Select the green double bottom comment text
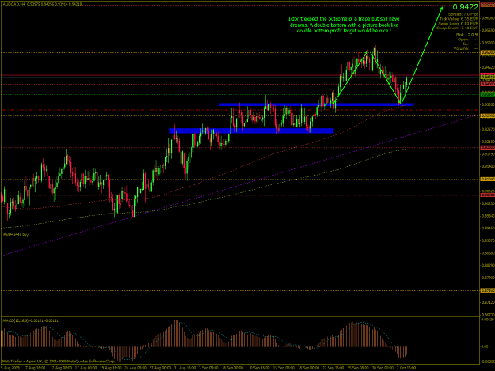The height and width of the screenshot is (371, 495). click(344, 25)
